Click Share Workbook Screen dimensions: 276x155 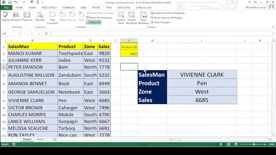coord(144,18)
